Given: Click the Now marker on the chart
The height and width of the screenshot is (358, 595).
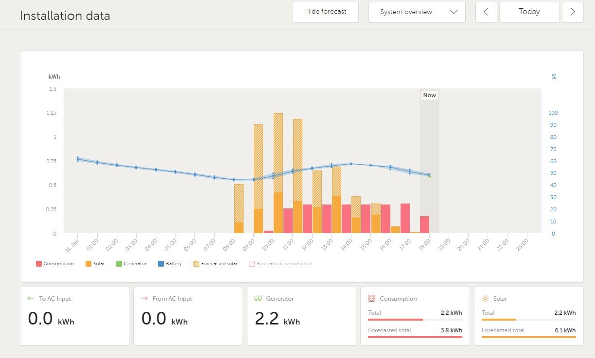Looking at the screenshot, I should pyautogui.click(x=429, y=95).
